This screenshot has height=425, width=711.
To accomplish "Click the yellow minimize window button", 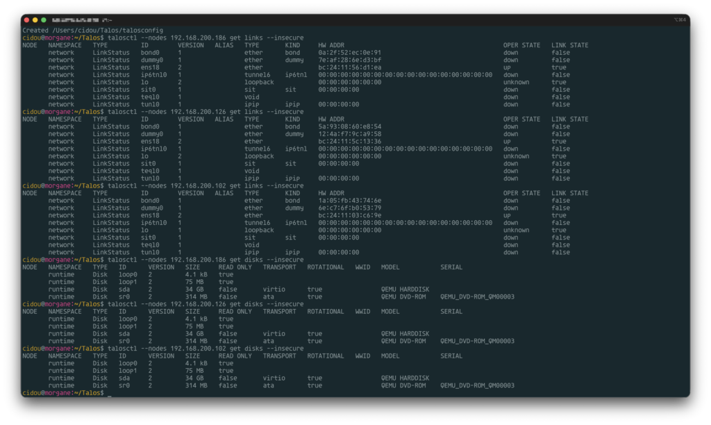I will click(x=35, y=20).
